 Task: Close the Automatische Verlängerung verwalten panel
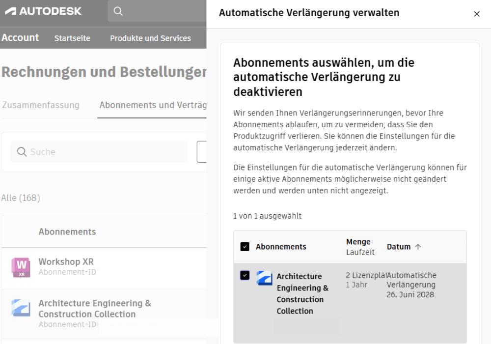pyautogui.click(x=477, y=14)
